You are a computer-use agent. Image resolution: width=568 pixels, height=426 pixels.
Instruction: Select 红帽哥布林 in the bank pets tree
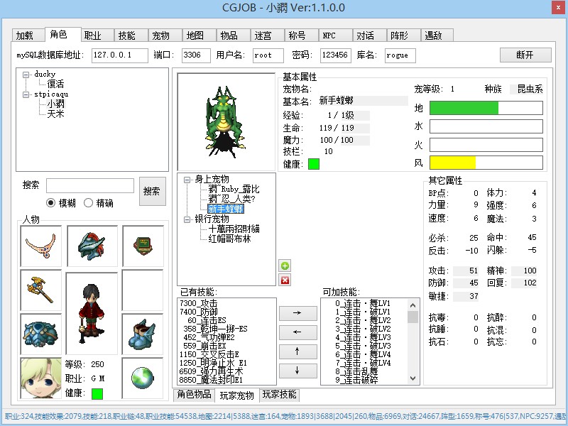tap(229, 239)
